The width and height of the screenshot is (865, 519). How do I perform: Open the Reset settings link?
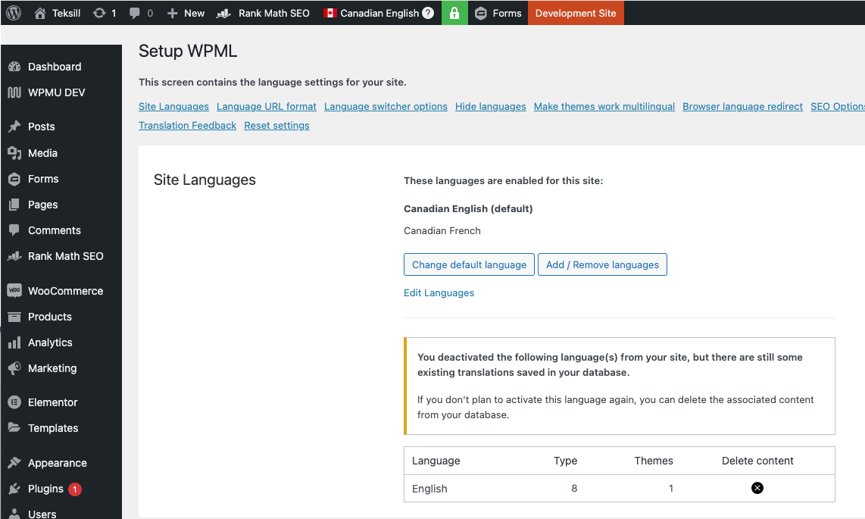[277, 125]
